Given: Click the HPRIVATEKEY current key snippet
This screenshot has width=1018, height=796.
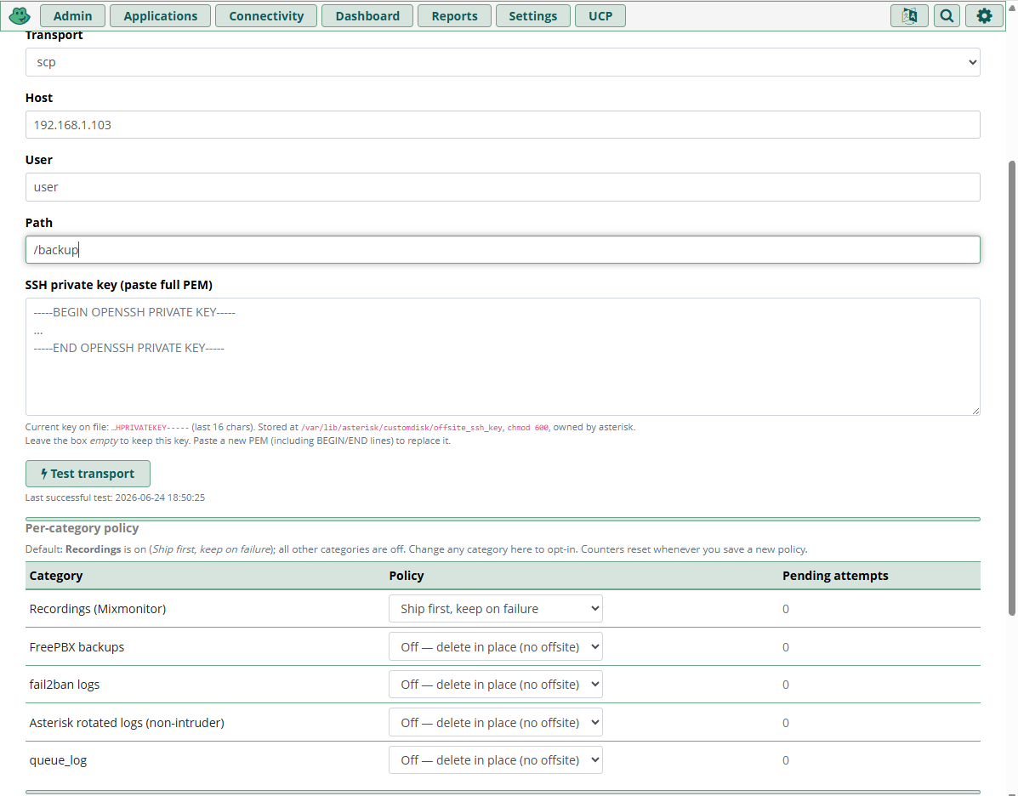Looking at the screenshot, I should [150, 427].
